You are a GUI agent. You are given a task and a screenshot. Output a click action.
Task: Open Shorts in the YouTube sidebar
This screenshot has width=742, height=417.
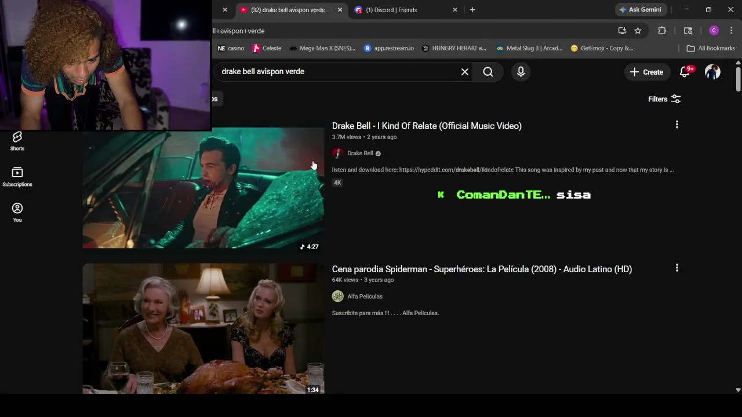coord(17,141)
